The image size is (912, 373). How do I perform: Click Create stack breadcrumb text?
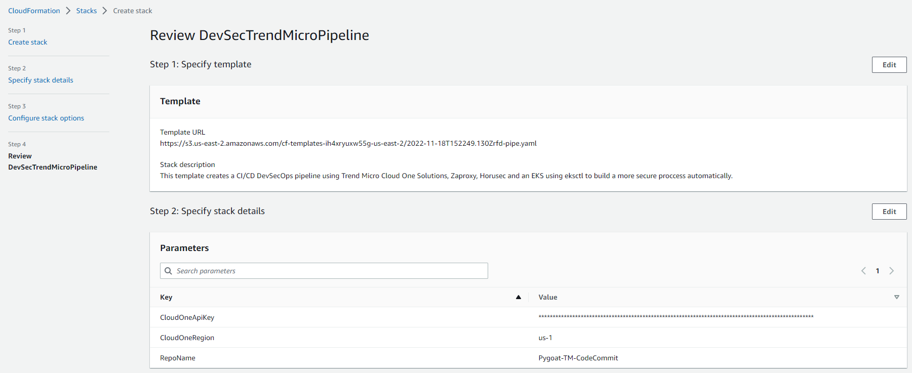(133, 11)
